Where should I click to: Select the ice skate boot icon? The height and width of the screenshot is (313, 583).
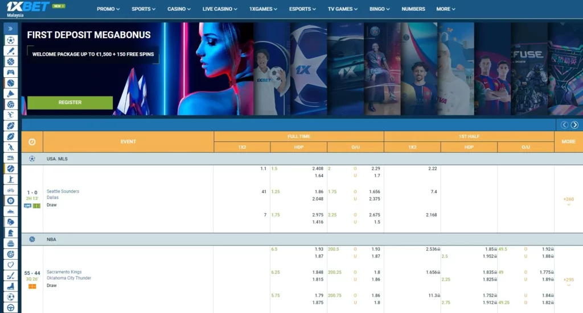[10, 286]
